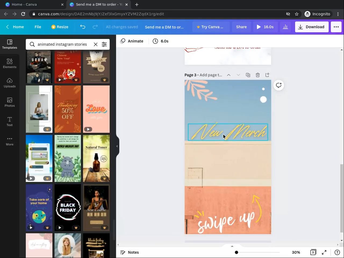Image resolution: width=344 pixels, height=258 pixels.
Task: Edit the 6.0s page timing
Action: click(161, 41)
